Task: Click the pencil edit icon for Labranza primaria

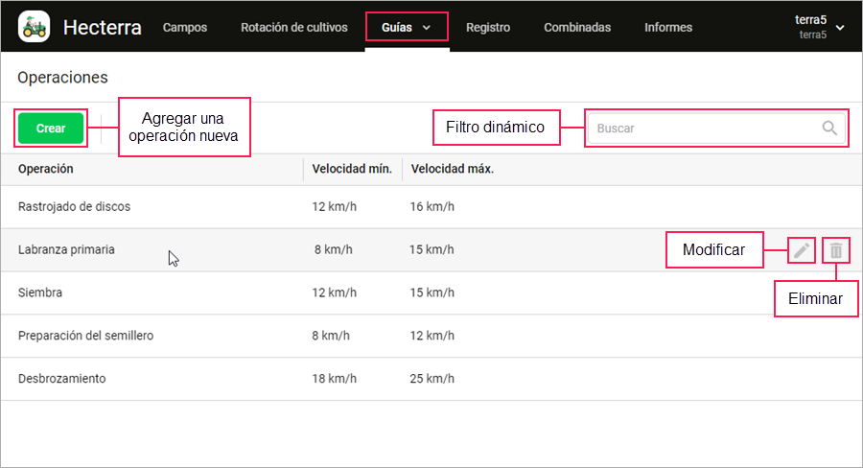Action: pos(802,250)
